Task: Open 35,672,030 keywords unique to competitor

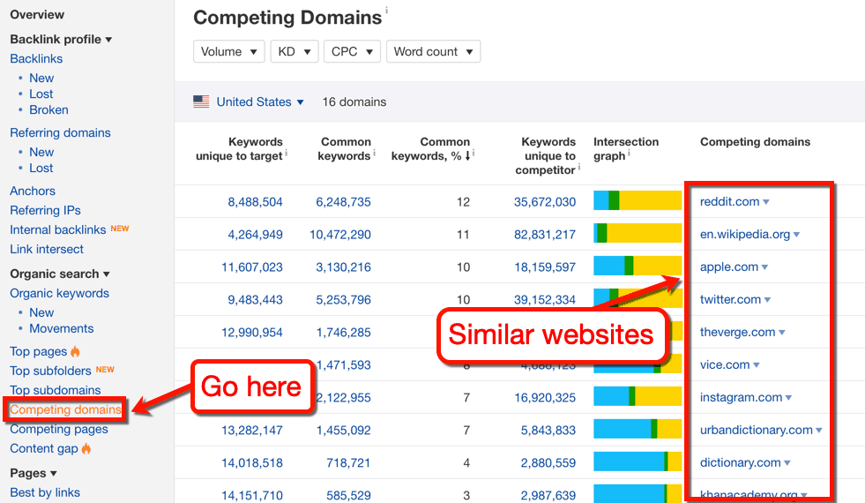Action: click(545, 202)
